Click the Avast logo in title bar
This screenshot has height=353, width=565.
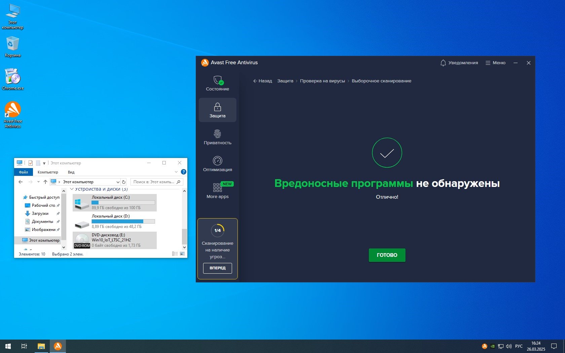click(205, 63)
